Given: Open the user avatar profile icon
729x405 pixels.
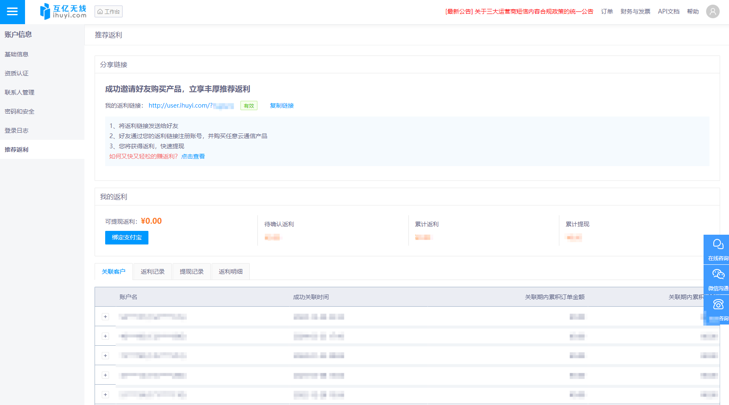Looking at the screenshot, I should [712, 11].
